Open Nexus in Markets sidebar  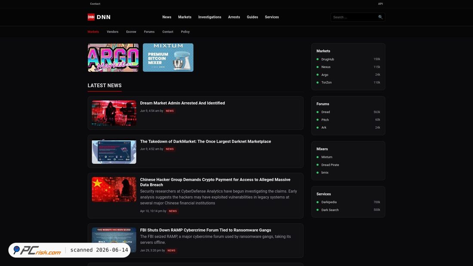pyautogui.click(x=326, y=67)
